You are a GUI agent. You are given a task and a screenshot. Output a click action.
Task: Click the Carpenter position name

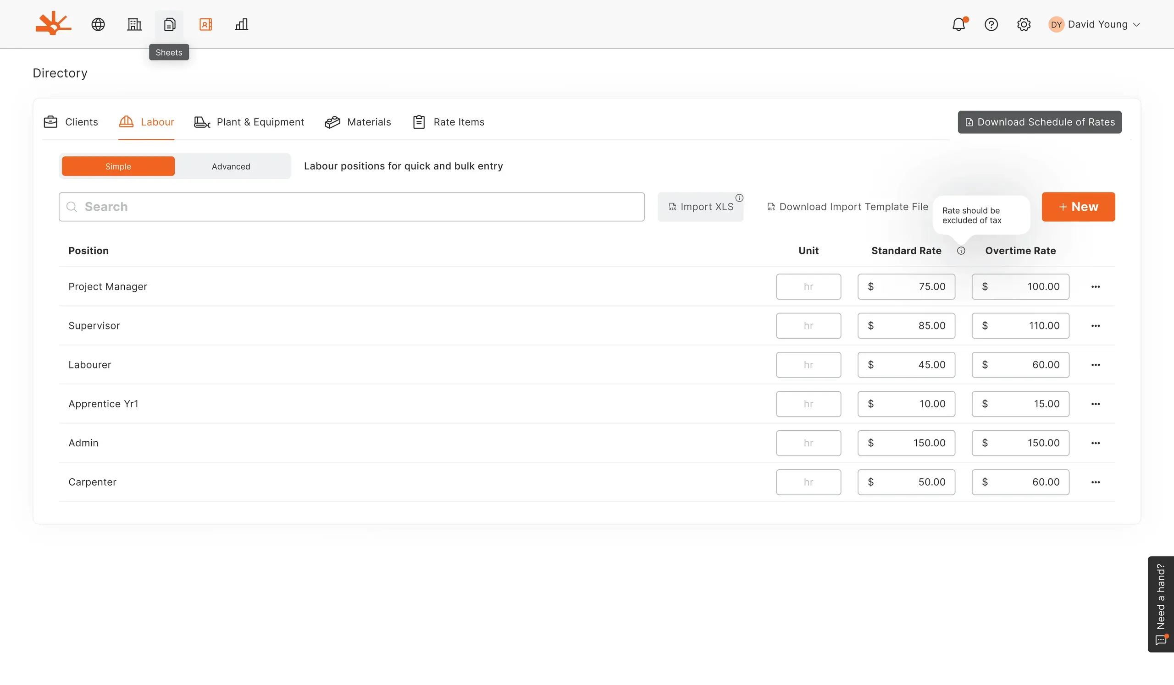tap(92, 482)
